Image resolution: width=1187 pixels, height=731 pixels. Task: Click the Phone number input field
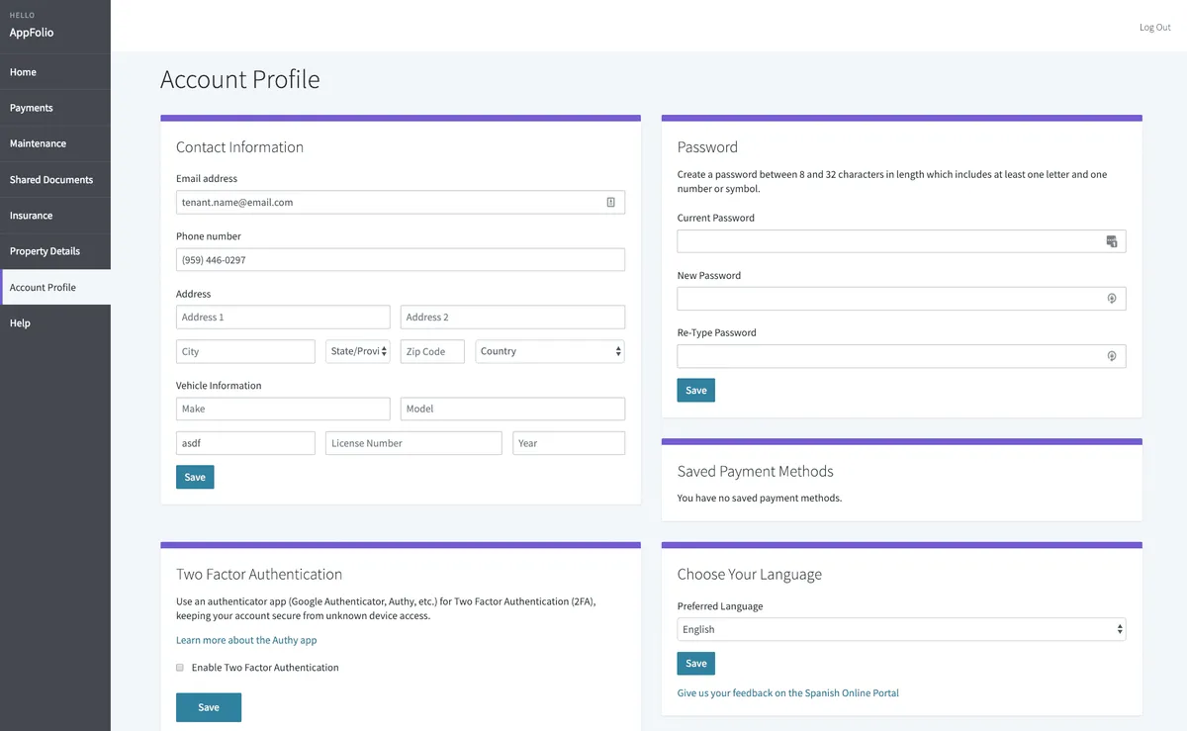point(401,259)
